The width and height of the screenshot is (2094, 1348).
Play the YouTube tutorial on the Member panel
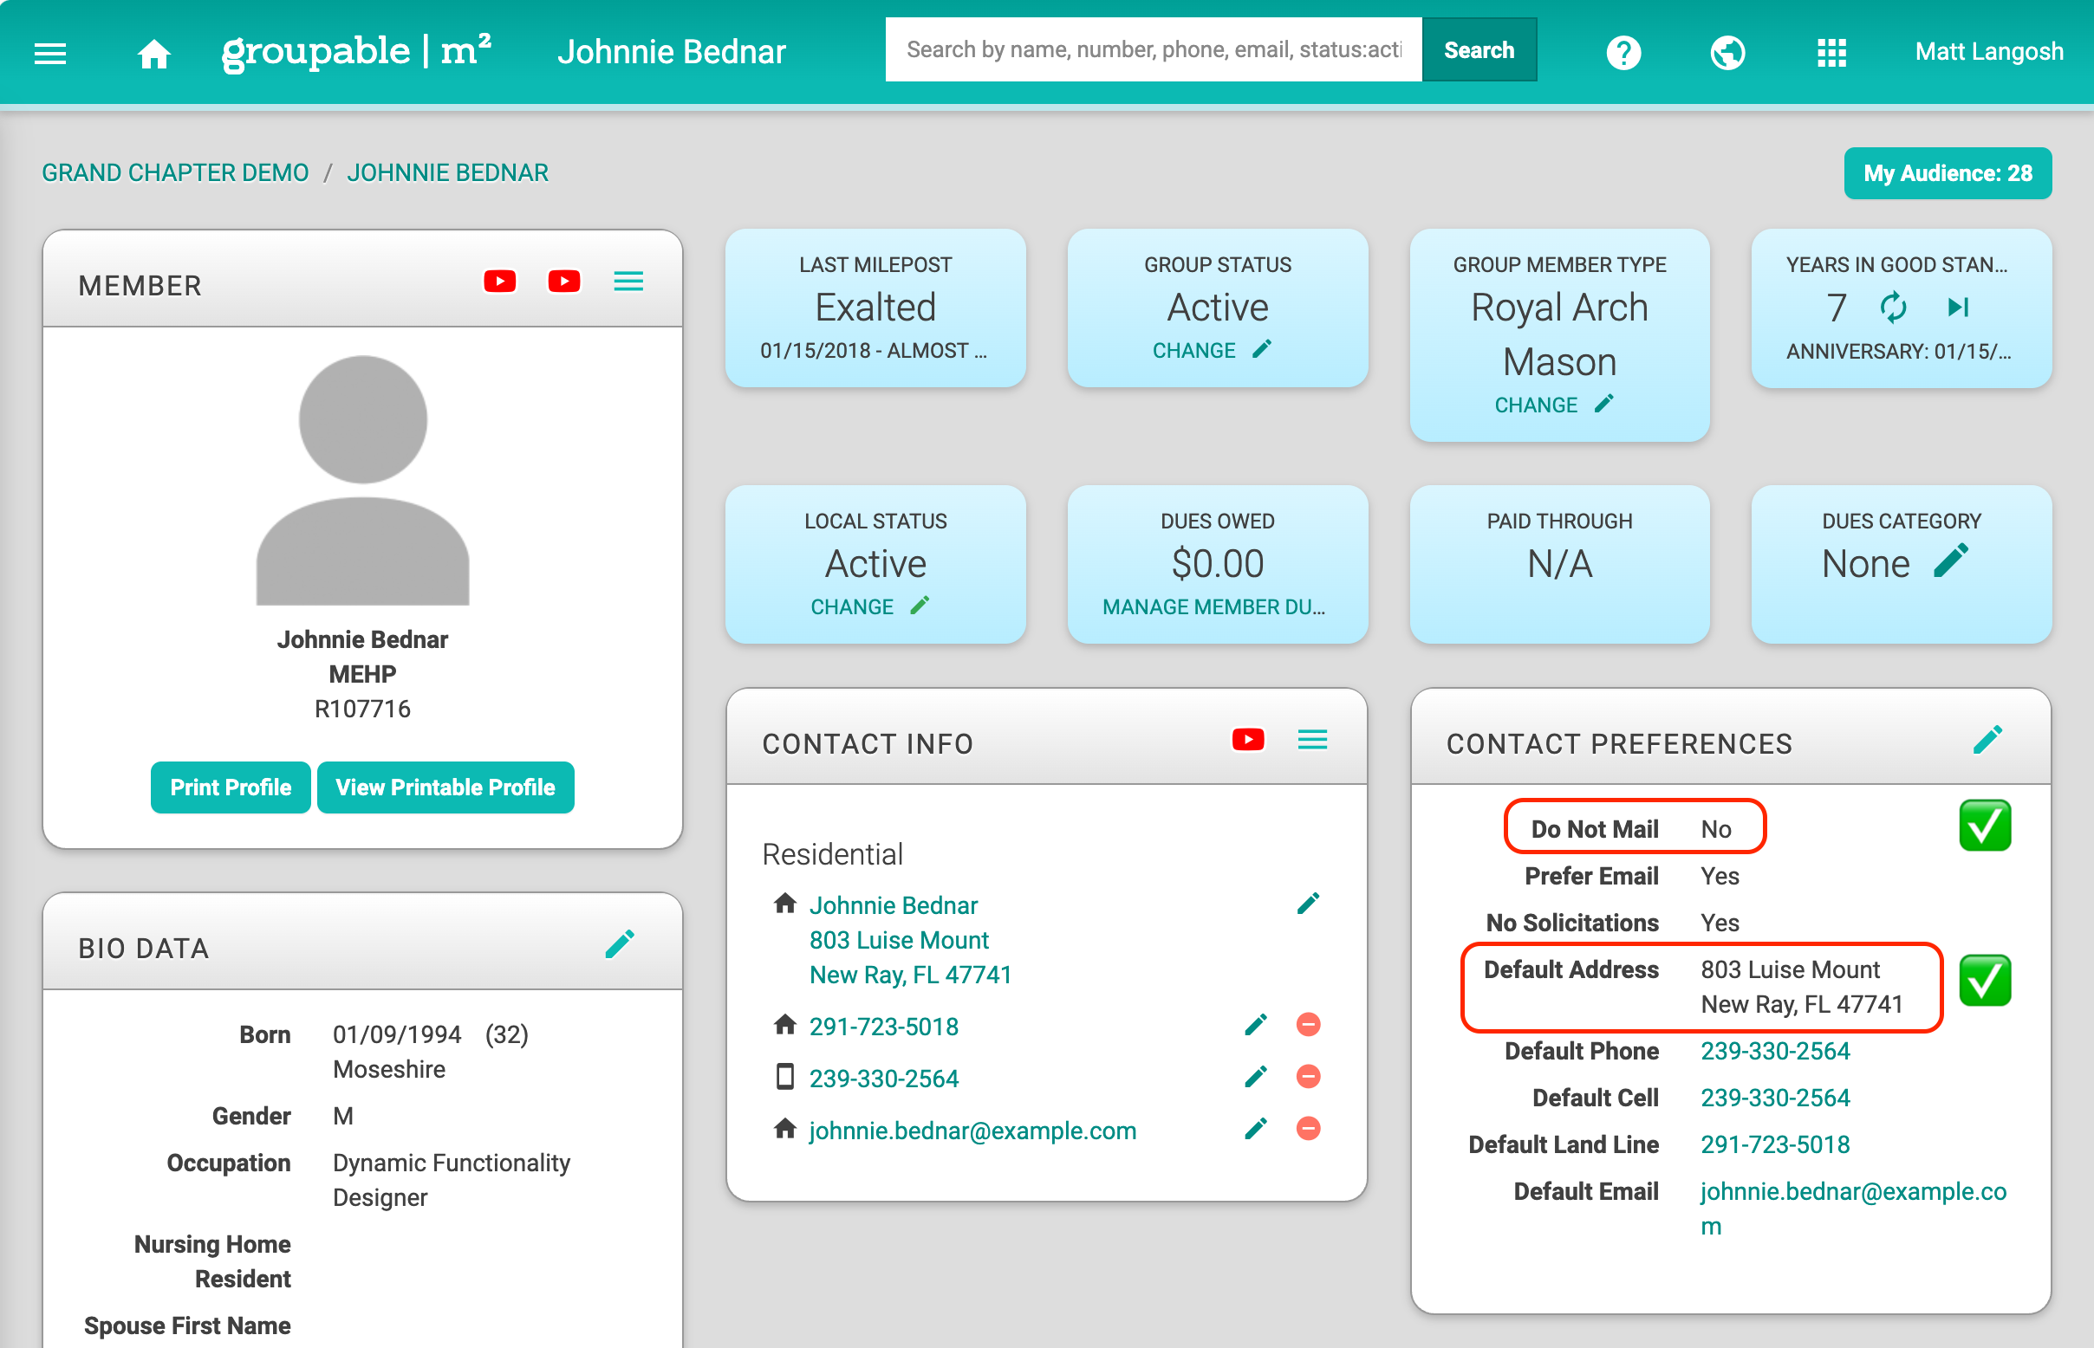coord(499,281)
